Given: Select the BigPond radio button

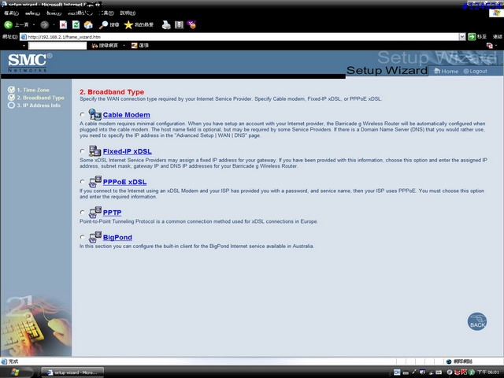Looking at the screenshot, I should pyautogui.click(x=82, y=237).
